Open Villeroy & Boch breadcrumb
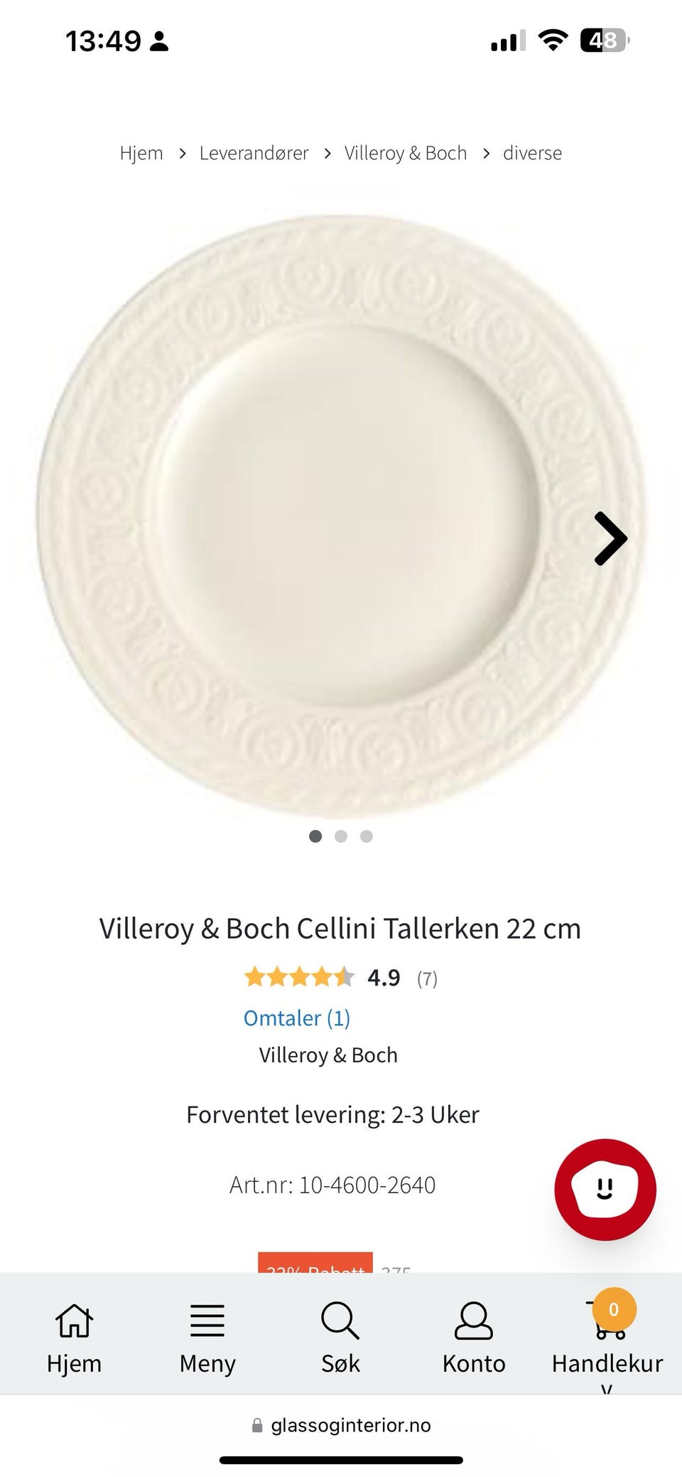The width and height of the screenshot is (682, 1477). point(406,153)
